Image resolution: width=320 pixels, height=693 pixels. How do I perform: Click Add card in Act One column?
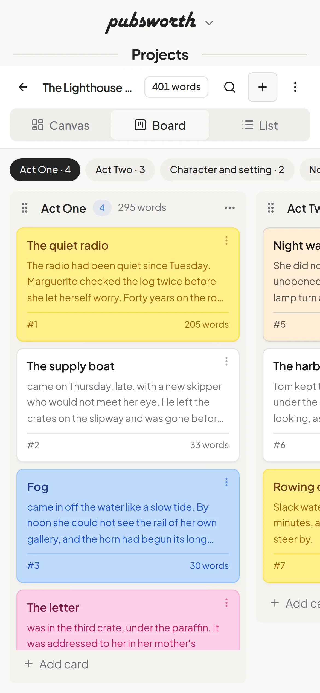tap(57, 664)
